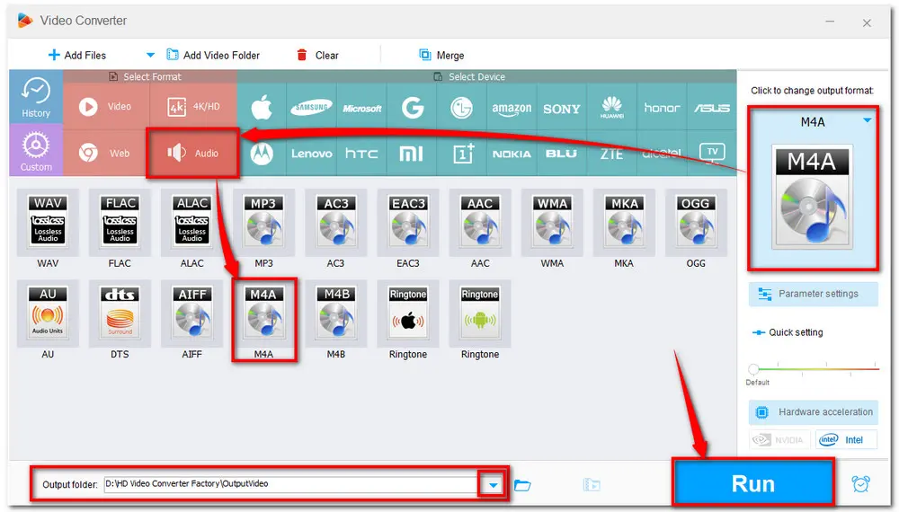This screenshot has height=512, width=899.
Task: Open the Amazon device presets
Action: point(512,107)
